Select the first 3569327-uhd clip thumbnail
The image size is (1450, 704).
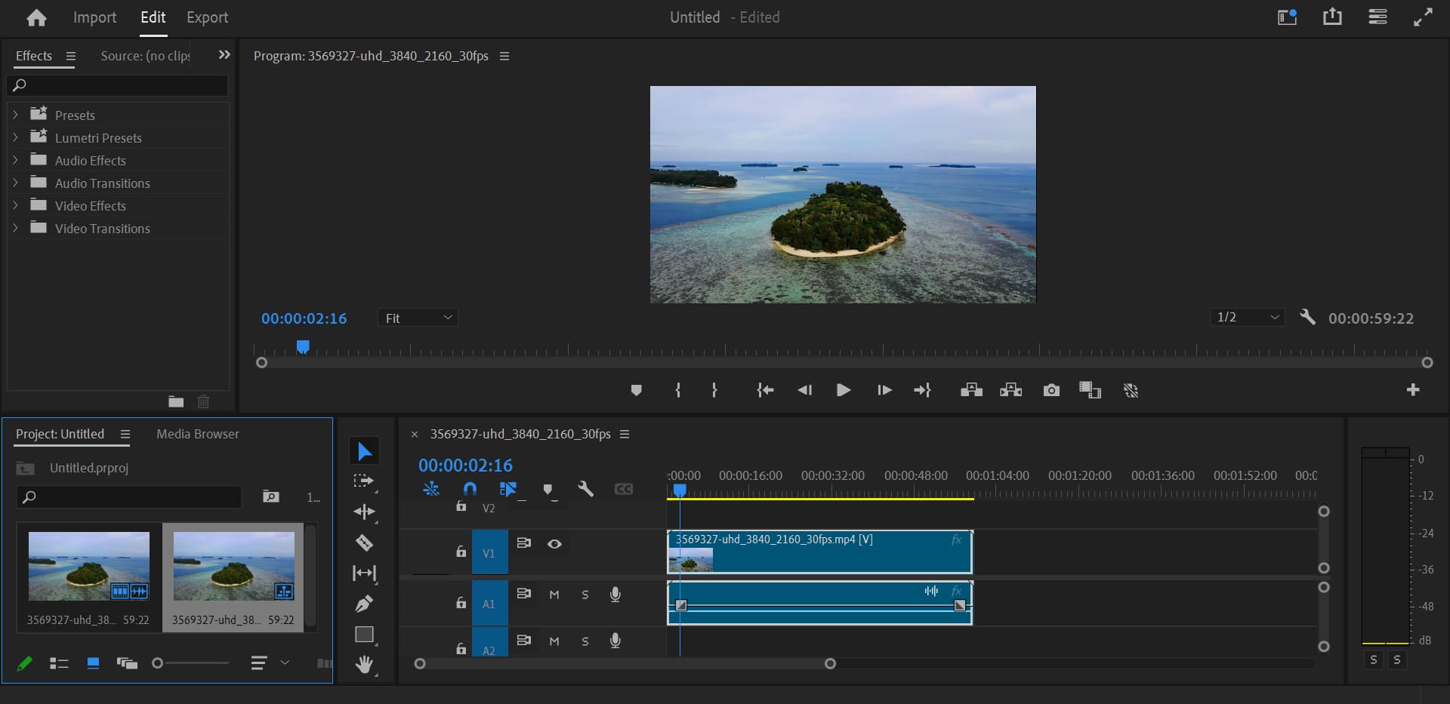[89, 566]
